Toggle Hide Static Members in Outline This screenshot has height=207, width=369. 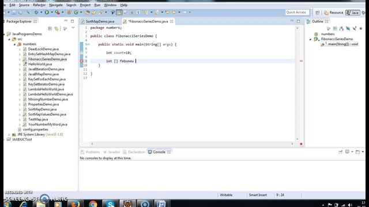[355, 28]
